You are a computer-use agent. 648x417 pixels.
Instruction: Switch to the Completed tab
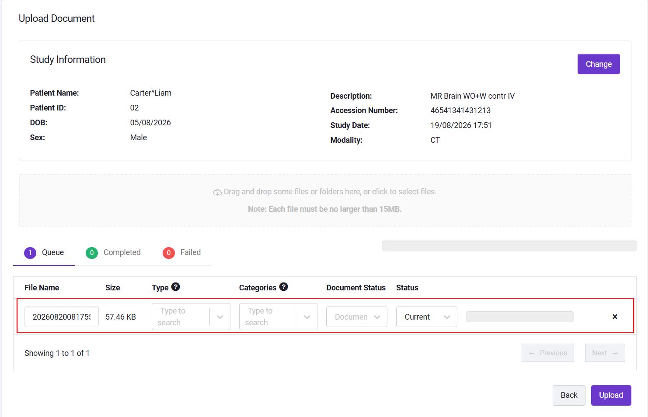point(113,252)
